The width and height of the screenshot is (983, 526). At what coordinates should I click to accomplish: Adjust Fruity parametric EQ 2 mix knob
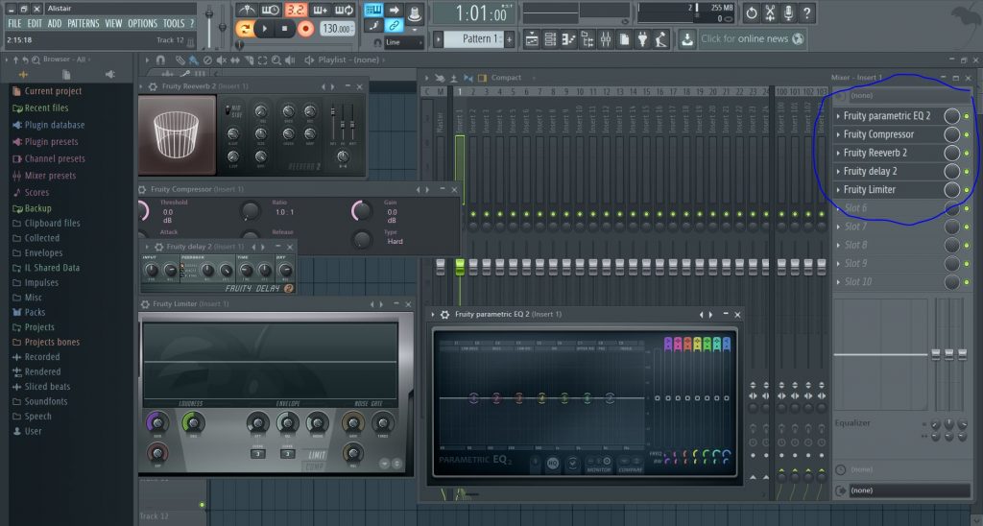click(951, 116)
